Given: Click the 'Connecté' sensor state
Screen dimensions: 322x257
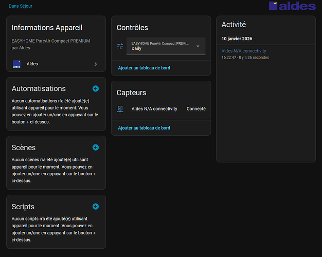Looking at the screenshot, I should 196,109.
